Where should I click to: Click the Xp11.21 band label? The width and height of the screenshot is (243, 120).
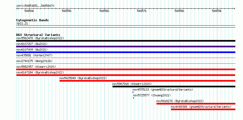(22, 24)
